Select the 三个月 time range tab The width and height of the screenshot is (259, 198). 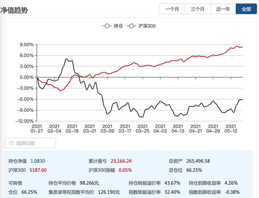tap(198, 9)
